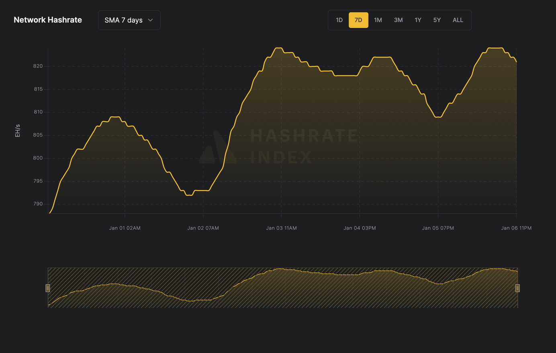Click the right range slider handle

(517, 288)
